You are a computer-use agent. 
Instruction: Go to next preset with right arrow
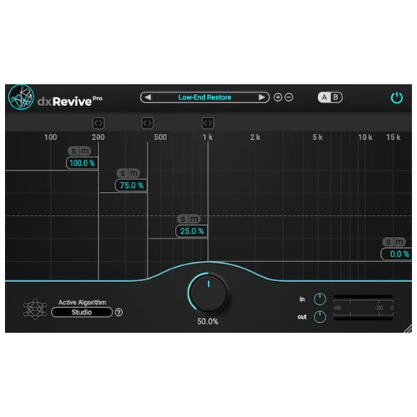262,98
